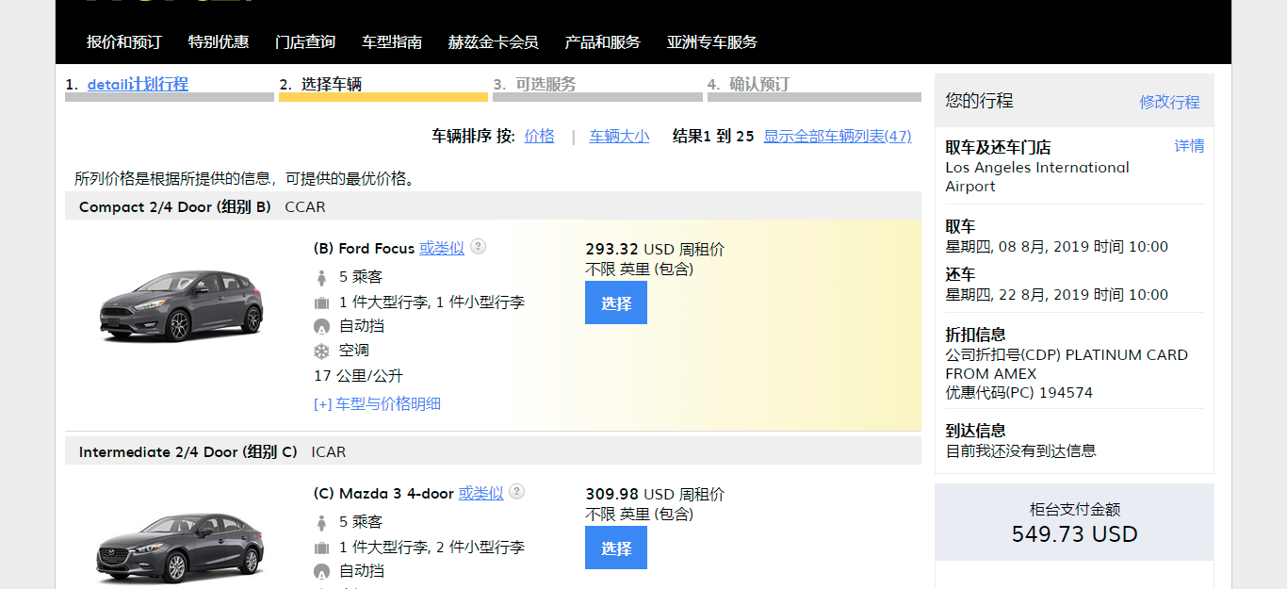Screen dimensions: 1287x589
Task: Click luggage icon in Ford Focus details
Action: pyautogui.click(x=321, y=303)
